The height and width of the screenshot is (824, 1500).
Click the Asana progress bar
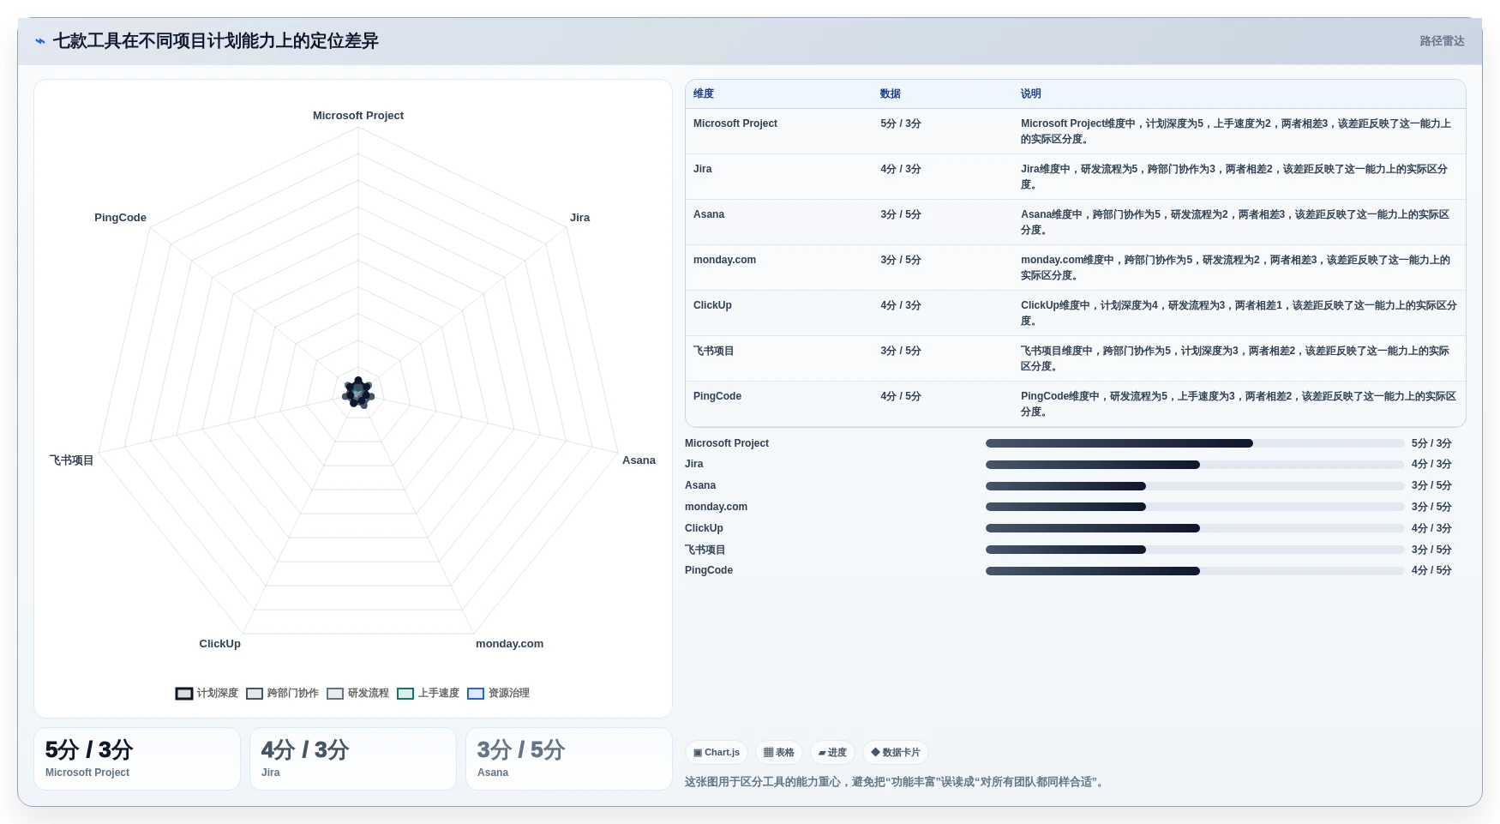(1195, 486)
